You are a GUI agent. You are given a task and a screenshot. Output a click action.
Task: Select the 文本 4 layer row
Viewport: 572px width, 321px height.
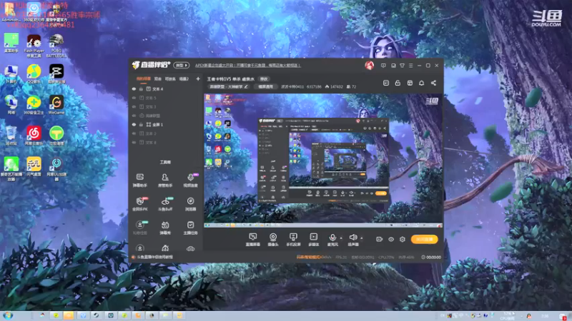[x=166, y=88]
